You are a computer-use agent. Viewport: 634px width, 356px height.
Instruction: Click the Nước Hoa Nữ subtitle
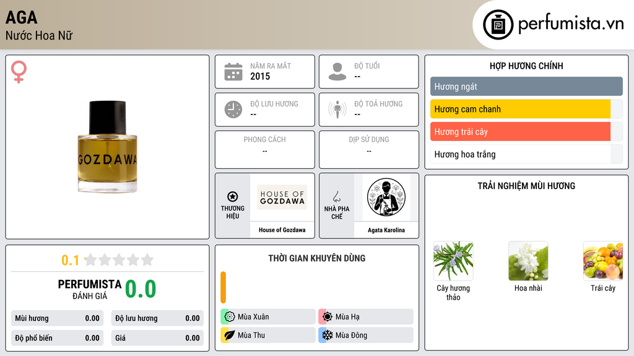(39, 35)
